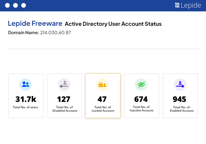206x144 pixels.
Task: Click the Lepide Freeware title text
Action: coord(35,23)
